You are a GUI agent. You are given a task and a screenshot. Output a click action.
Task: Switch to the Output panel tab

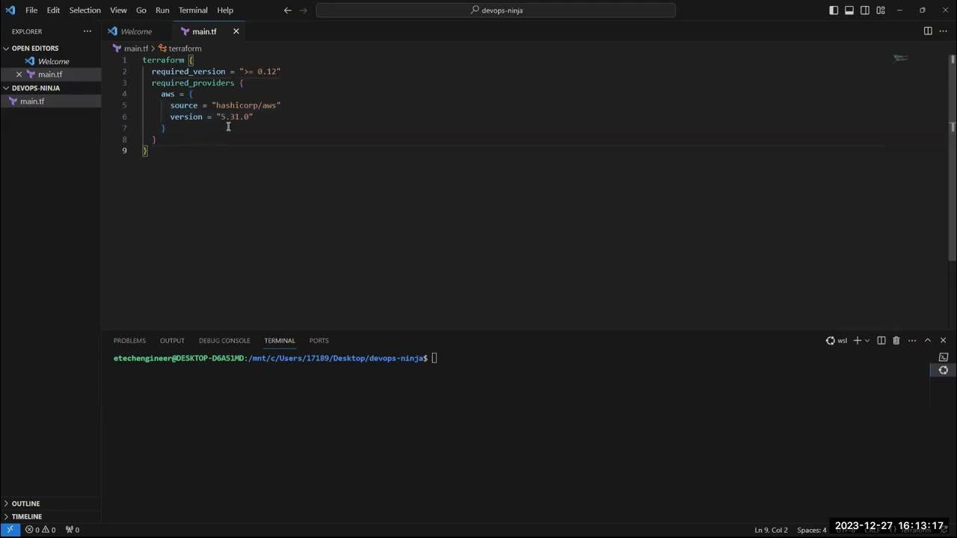tap(172, 341)
